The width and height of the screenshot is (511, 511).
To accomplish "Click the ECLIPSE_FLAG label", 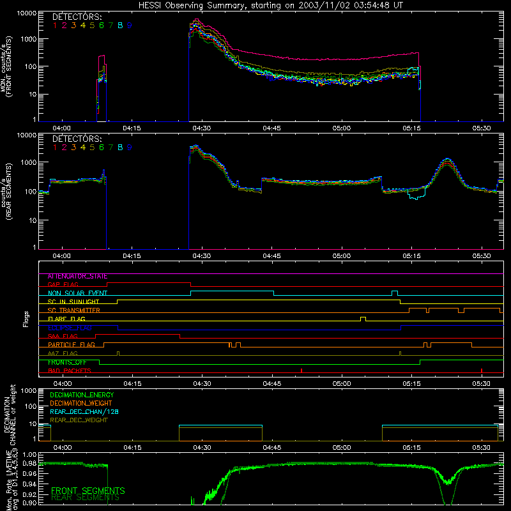I will tap(70, 328).
